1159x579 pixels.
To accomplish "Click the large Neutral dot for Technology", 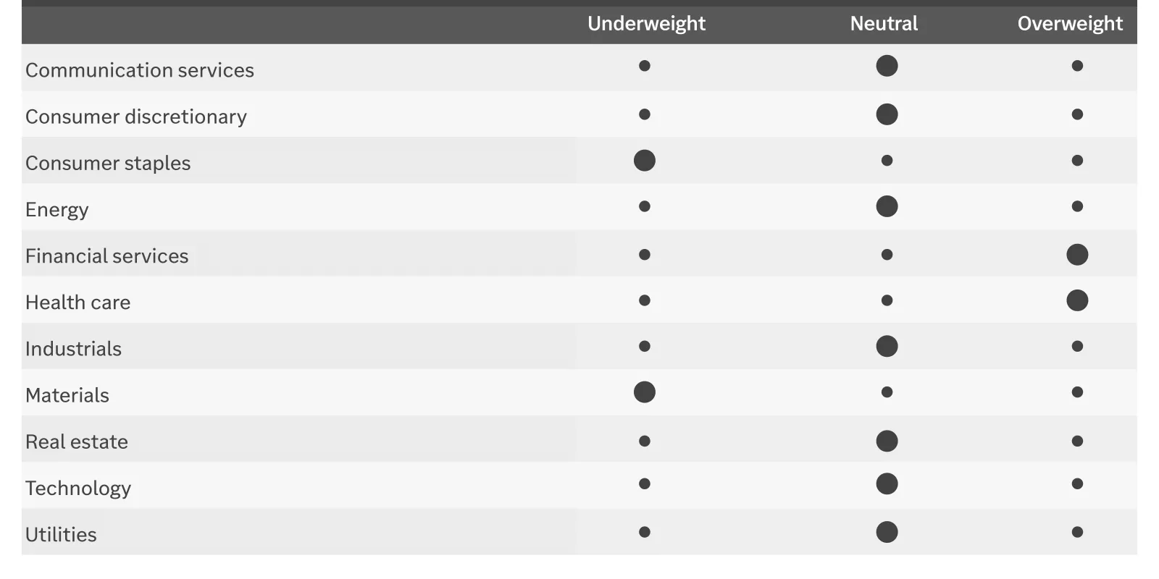I will click(x=887, y=483).
